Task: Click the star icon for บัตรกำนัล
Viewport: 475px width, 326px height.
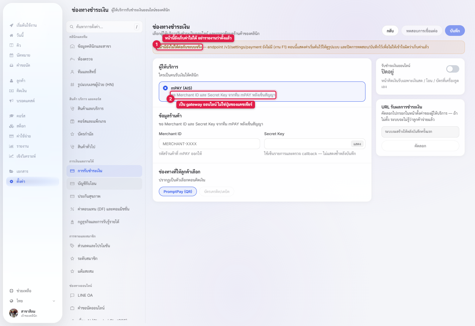Action: (72, 134)
